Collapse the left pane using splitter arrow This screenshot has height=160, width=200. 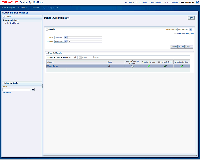coord(42,86)
